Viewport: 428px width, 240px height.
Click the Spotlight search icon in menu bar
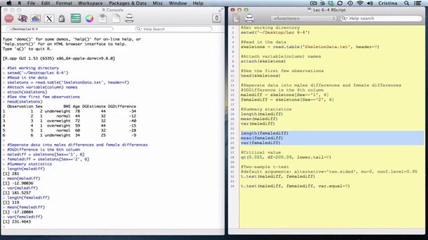(407, 3)
